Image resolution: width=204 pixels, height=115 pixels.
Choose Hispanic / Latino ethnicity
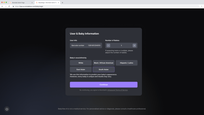pos(126,63)
